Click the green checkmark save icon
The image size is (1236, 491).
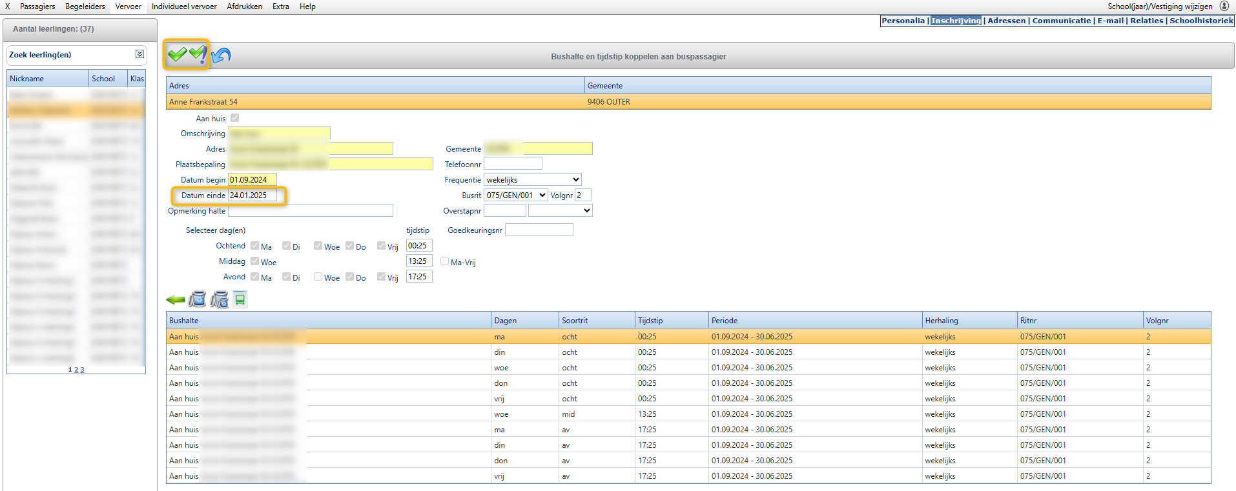[177, 55]
